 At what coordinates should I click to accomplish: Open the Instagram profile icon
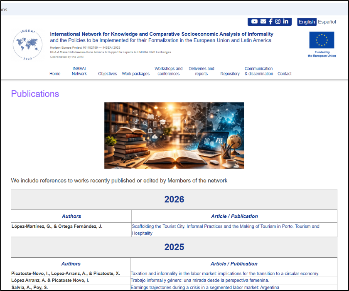(278, 22)
